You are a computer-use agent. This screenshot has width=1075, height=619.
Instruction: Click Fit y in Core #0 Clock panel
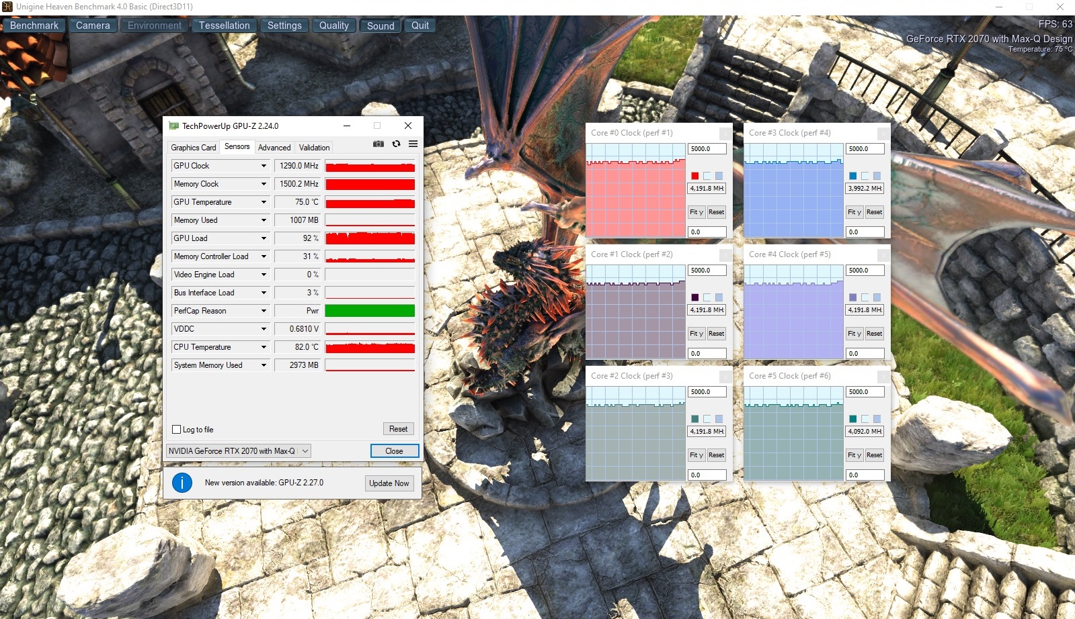(696, 212)
